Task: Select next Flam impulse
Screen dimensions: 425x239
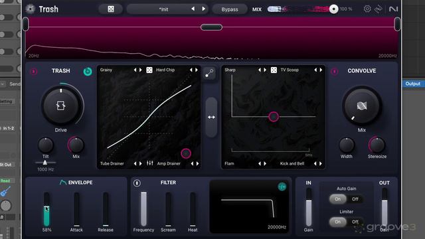Action: click(265, 163)
